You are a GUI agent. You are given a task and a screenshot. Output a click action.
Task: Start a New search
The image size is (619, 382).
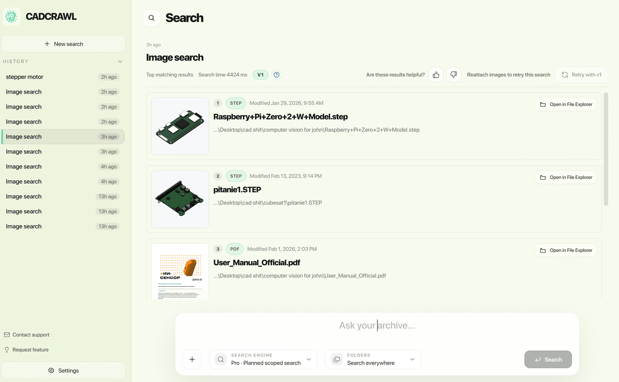tap(63, 44)
